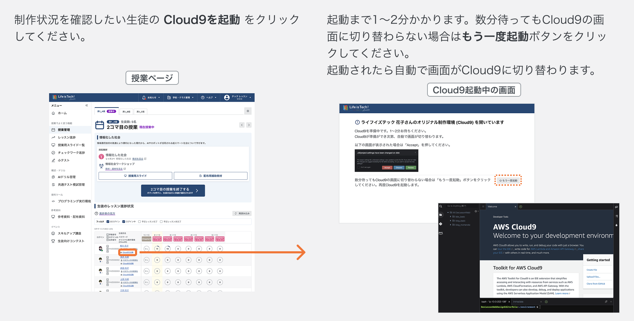This screenshot has height=321, width=634.
Task: Click green plus to add Cloud9 editor tab
Action: [x=521, y=207]
